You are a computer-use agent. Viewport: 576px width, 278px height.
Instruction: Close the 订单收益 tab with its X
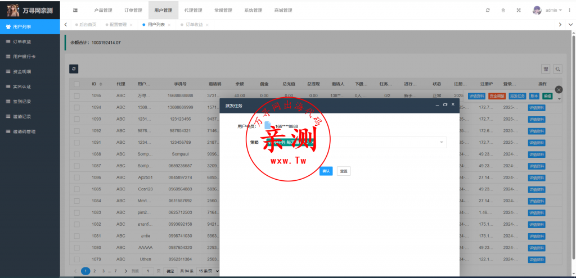click(x=207, y=25)
